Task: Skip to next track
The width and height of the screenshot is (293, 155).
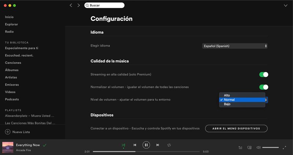Action: pyautogui.click(x=158, y=145)
